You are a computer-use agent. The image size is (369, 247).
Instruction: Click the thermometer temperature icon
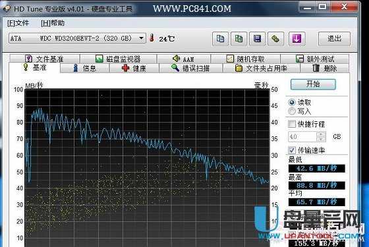pyautogui.click(x=152, y=38)
